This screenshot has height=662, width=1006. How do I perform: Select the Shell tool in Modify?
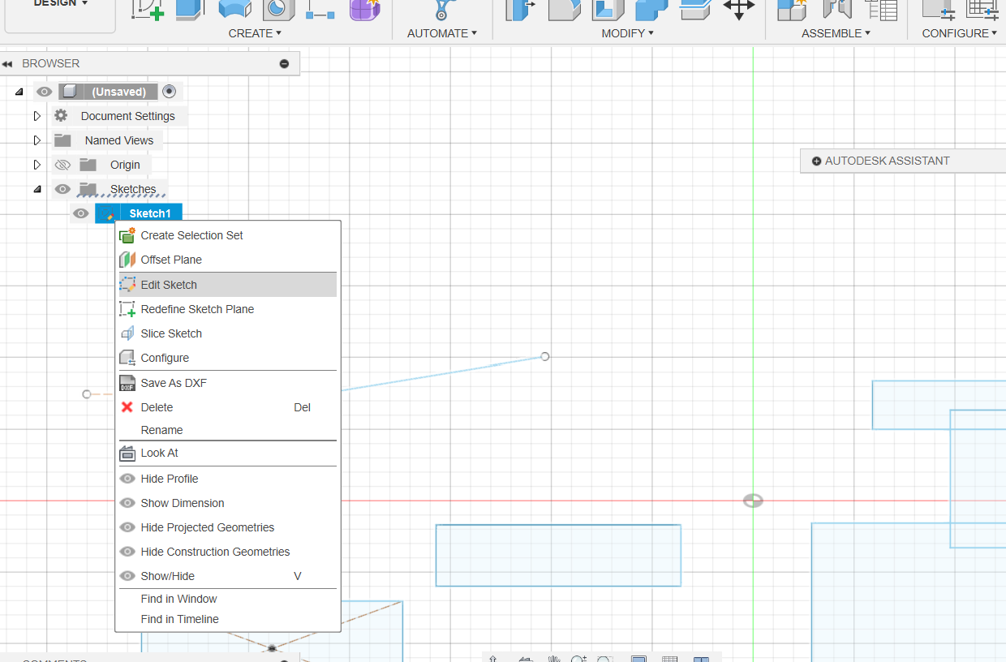click(x=608, y=9)
